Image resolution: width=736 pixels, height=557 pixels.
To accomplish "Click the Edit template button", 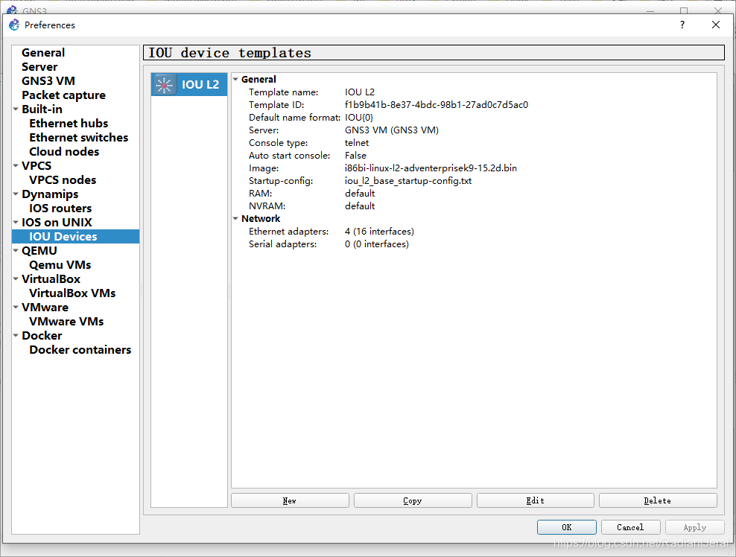I will (x=535, y=500).
